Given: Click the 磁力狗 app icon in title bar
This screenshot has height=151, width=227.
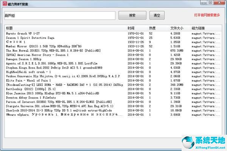Looking at the screenshot, I should 5,3.
